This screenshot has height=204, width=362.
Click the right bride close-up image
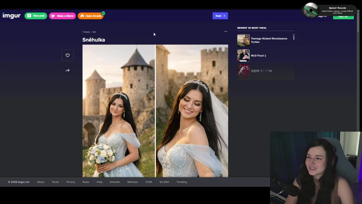tap(192, 111)
